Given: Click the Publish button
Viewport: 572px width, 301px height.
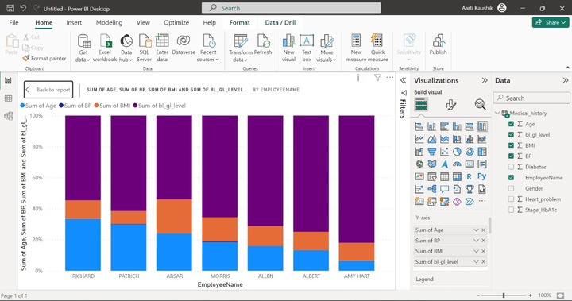Looking at the screenshot, I should point(438,45).
